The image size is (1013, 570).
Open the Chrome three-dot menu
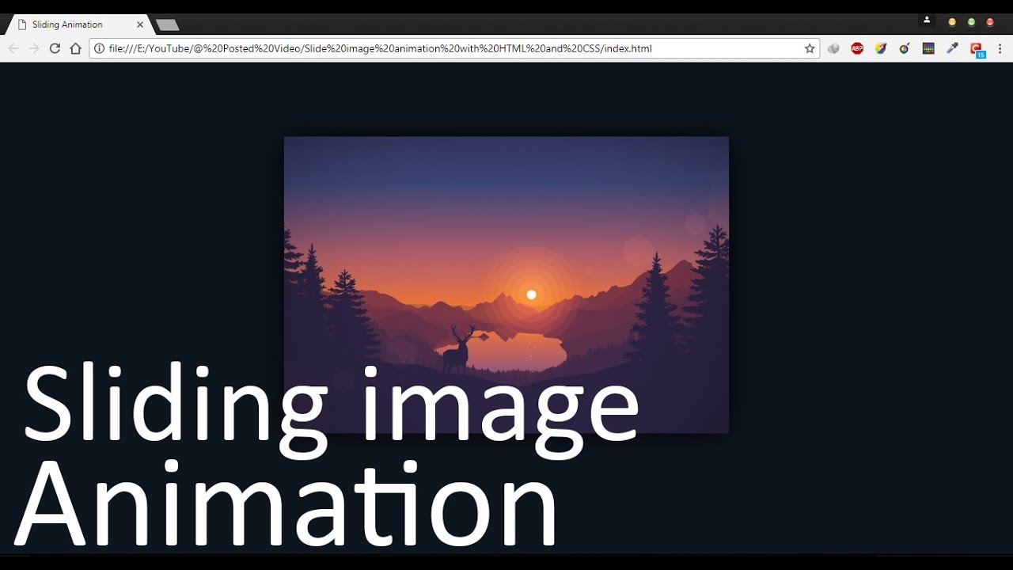click(1000, 48)
